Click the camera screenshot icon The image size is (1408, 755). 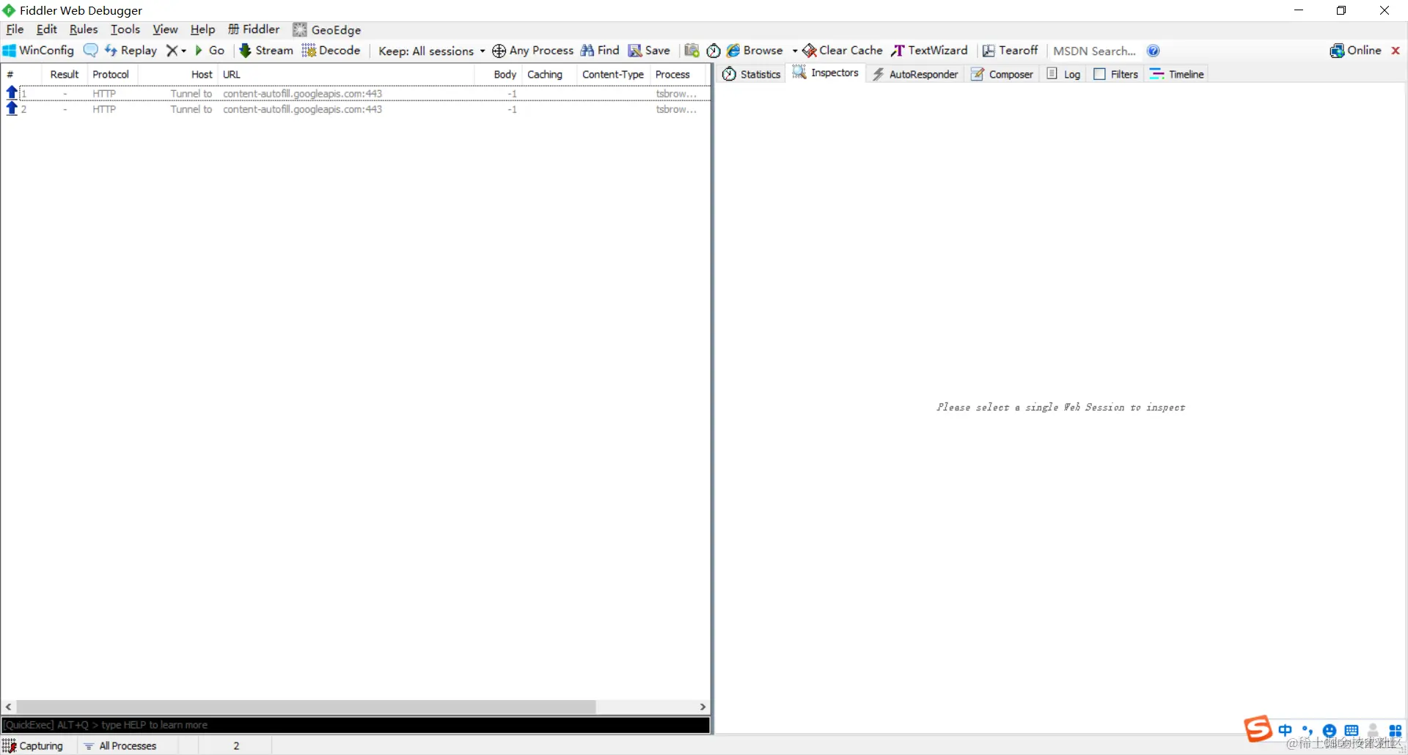(692, 51)
